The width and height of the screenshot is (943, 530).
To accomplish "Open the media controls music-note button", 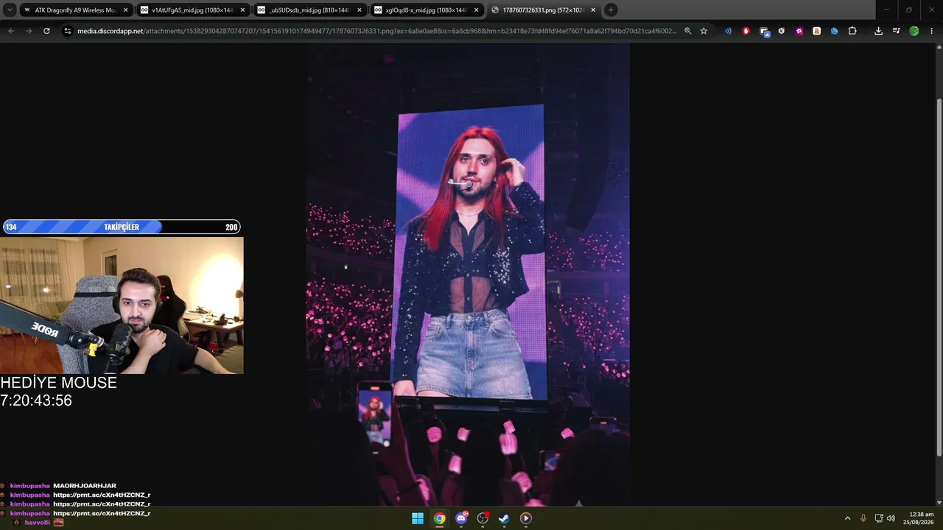I will (896, 31).
